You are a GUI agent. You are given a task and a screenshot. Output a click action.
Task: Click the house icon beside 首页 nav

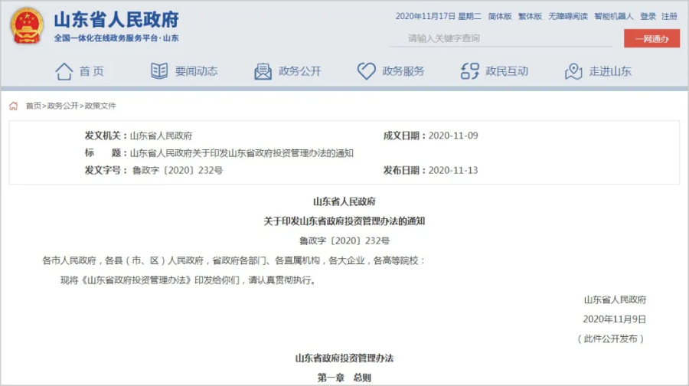coord(64,71)
